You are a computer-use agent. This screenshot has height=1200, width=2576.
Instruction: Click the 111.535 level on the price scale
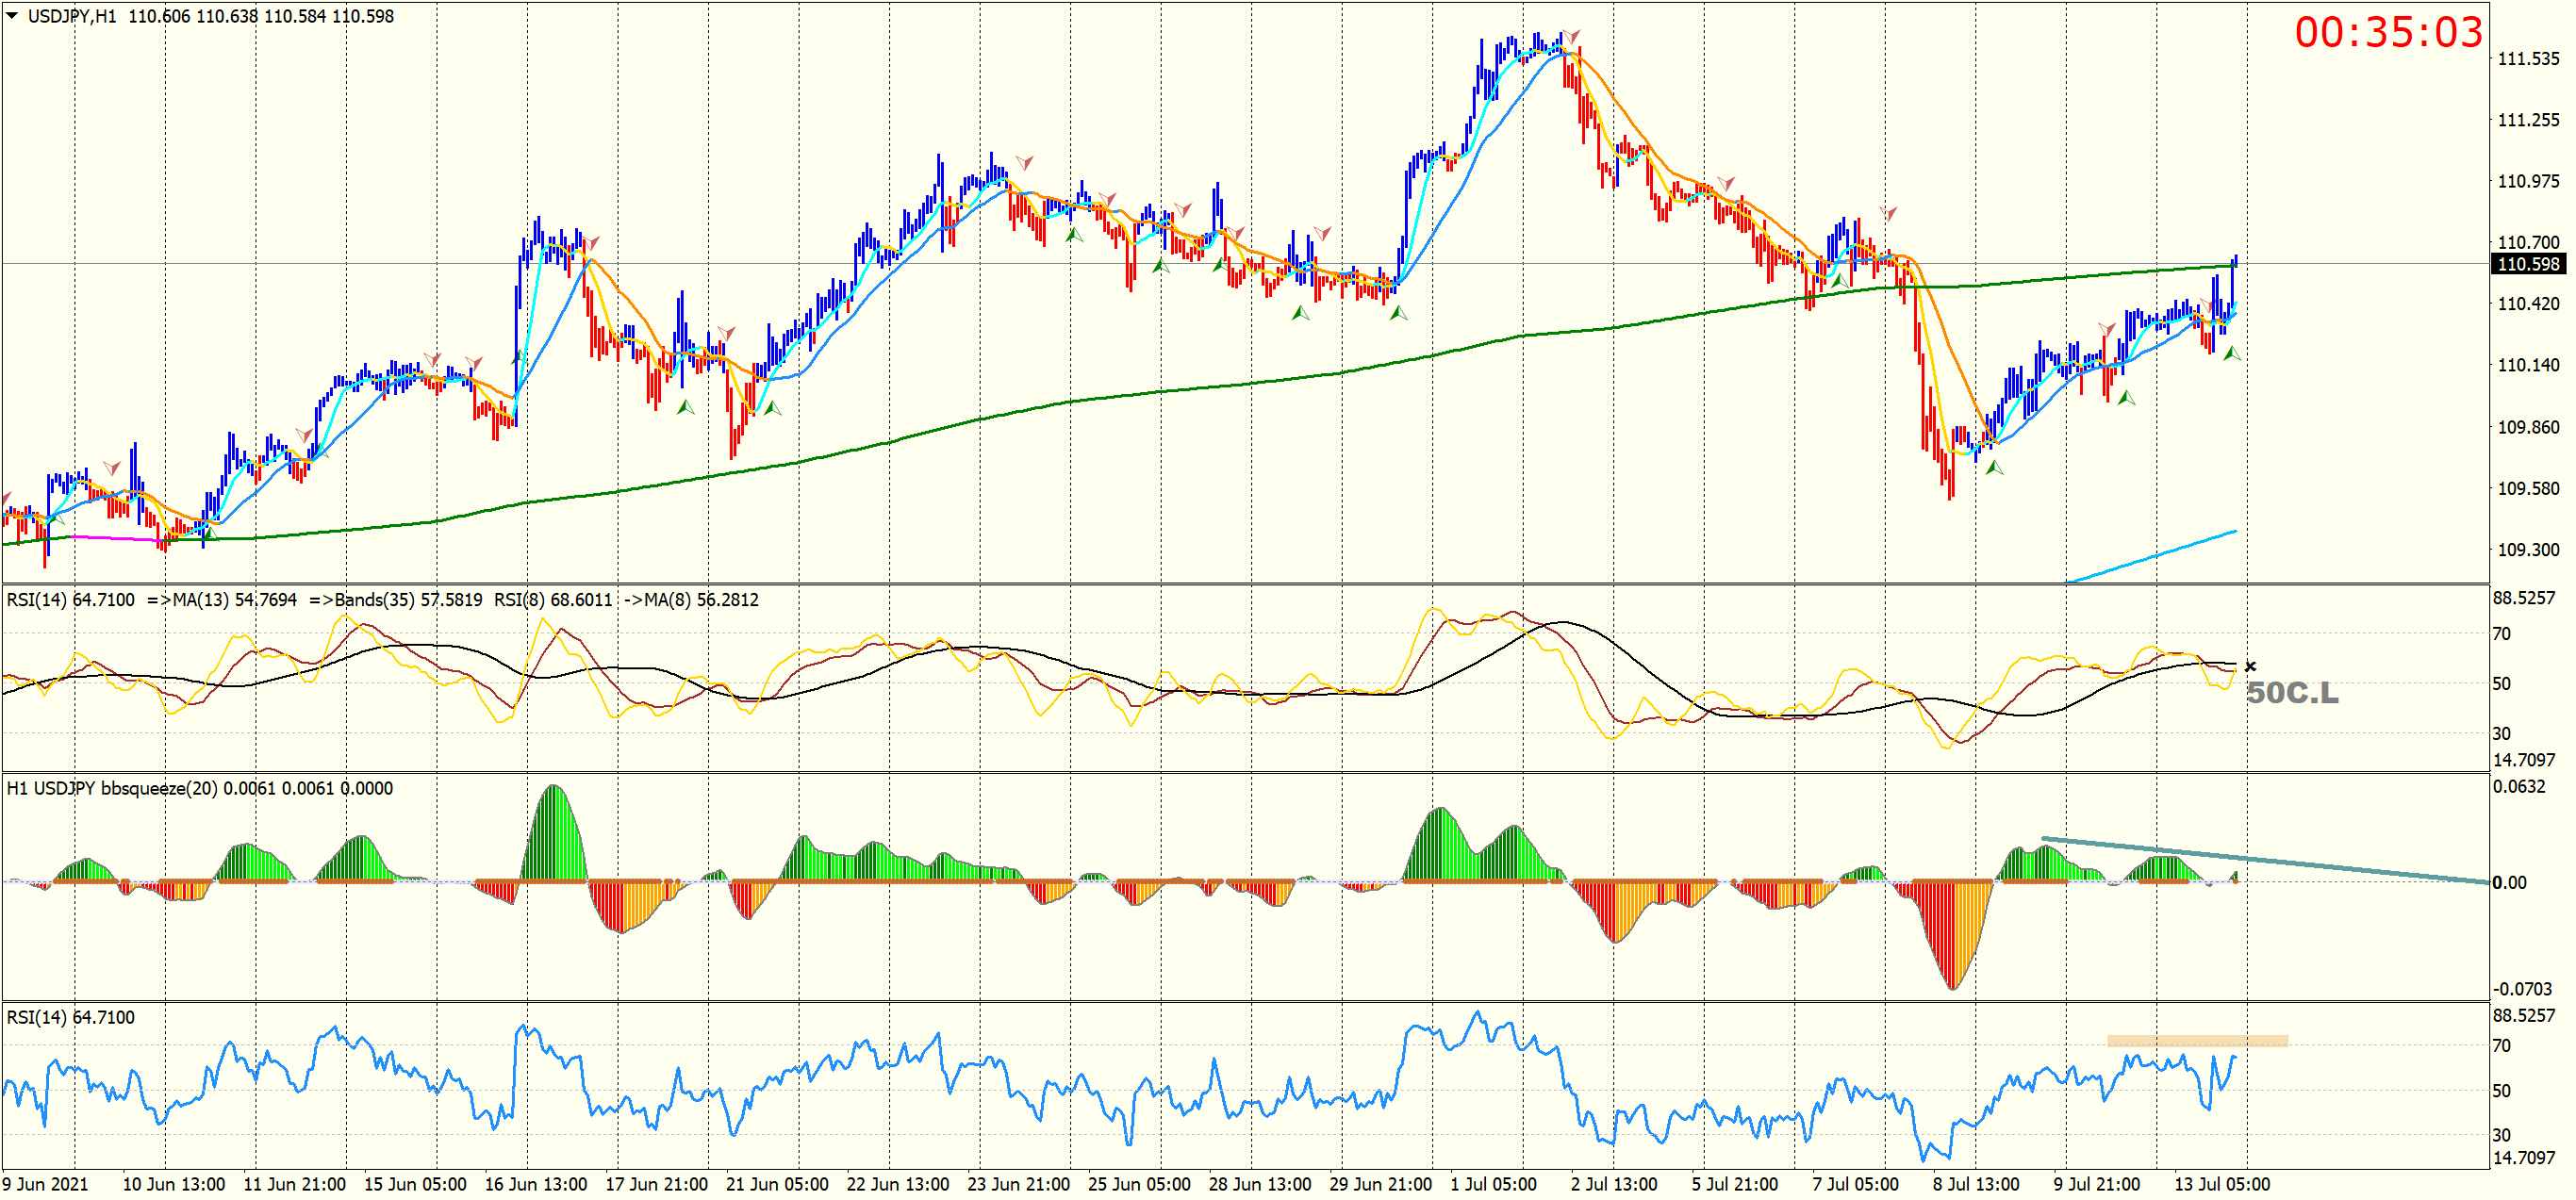pos(2528,59)
